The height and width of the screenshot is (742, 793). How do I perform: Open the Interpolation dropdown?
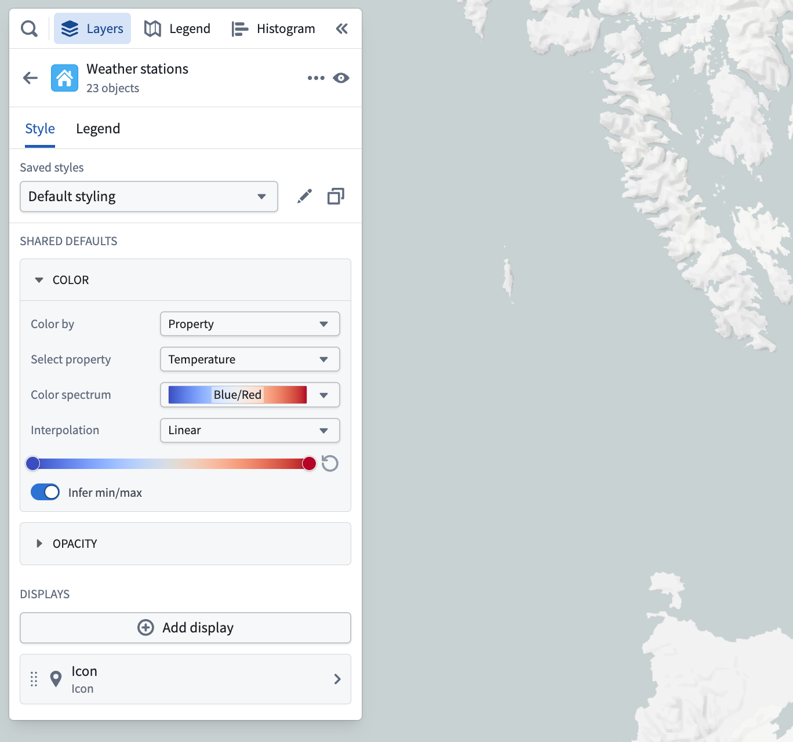[x=250, y=430]
